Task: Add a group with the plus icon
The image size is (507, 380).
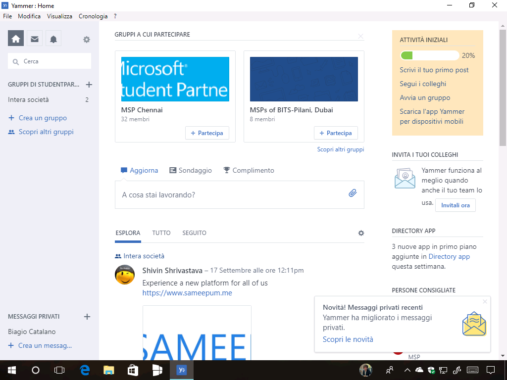Action: click(89, 85)
